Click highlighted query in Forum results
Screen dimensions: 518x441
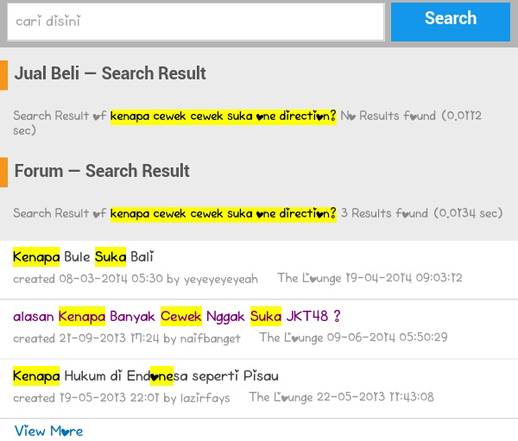coord(224,214)
